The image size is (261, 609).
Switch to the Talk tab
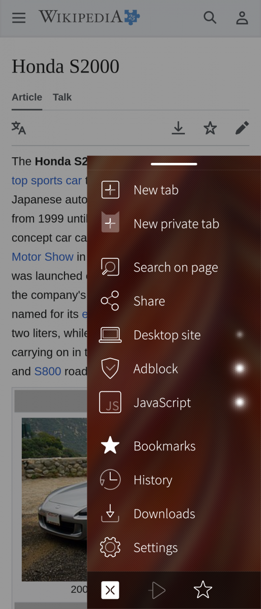62,97
